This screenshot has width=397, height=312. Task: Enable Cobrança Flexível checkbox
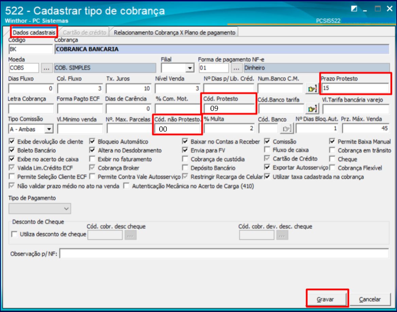pyautogui.click(x=332, y=168)
